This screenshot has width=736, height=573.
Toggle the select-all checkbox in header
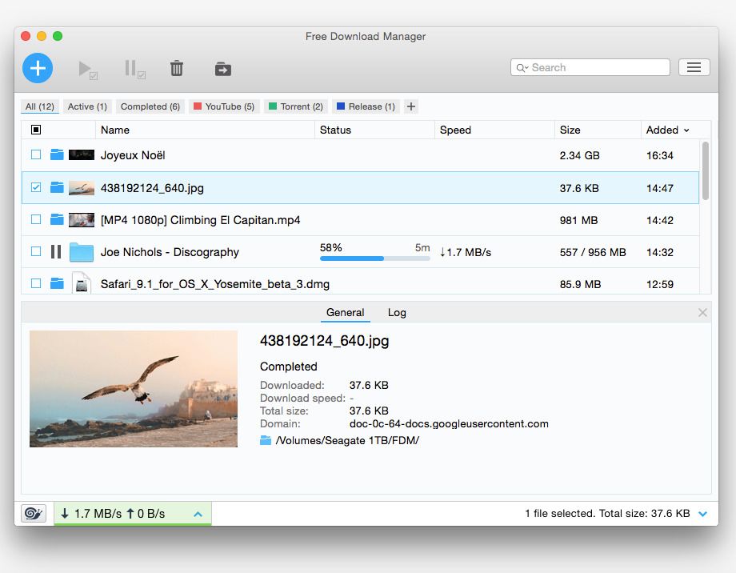[34, 130]
